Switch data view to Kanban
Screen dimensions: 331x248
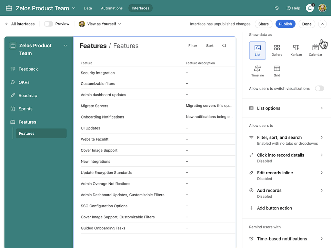[x=296, y=50]
